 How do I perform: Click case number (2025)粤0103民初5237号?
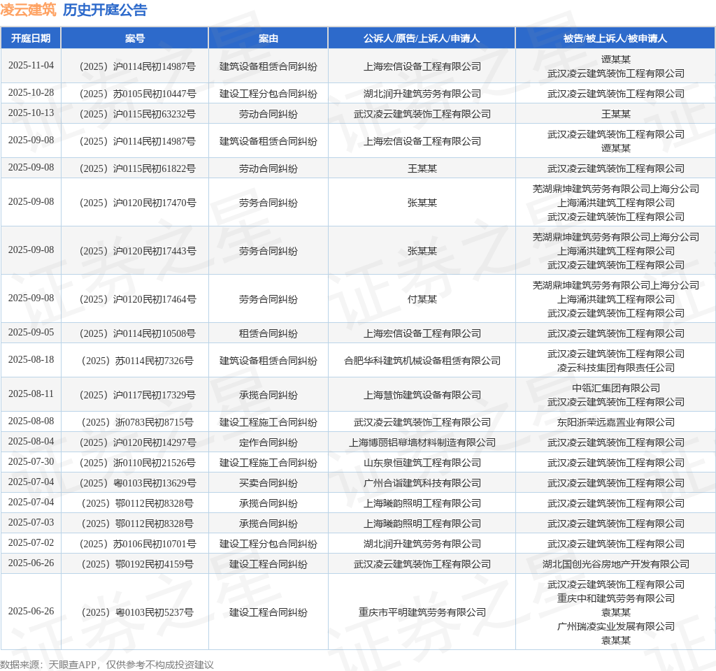(138, 612)
